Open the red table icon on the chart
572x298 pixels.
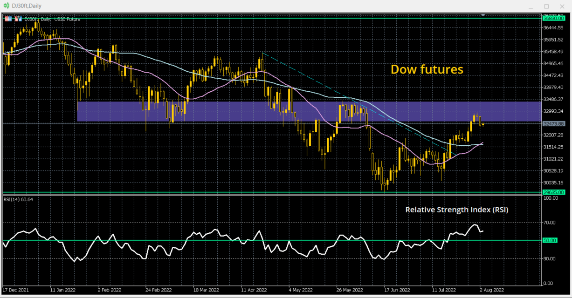click(8, 19)
